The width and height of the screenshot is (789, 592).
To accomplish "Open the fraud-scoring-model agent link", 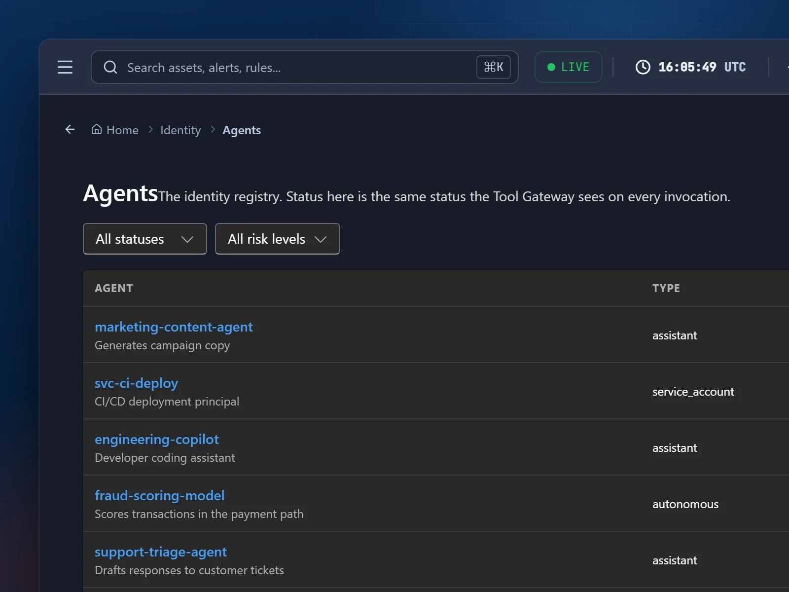I will click(x=160, y=495).
